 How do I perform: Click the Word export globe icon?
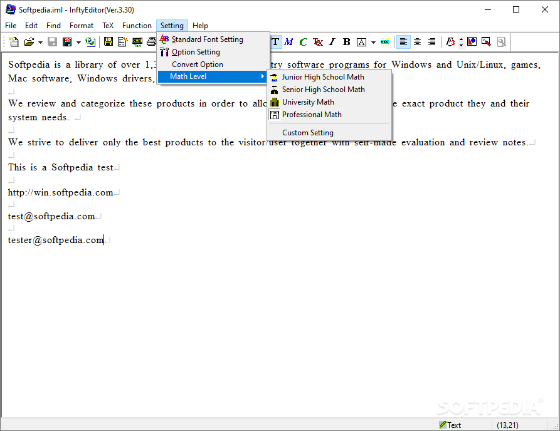pyautogui.click(x=90, y=42)
